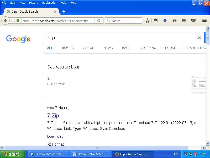
Task: Switch to NEWS results tab
Action: pyautogui.click(x=108, y=48)
